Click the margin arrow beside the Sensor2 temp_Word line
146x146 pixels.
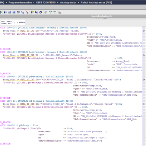144,55
